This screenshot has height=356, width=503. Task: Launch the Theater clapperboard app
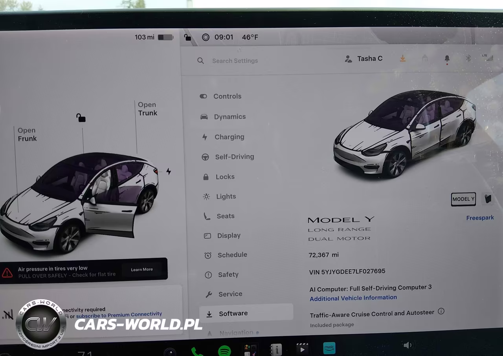point(302,349)
